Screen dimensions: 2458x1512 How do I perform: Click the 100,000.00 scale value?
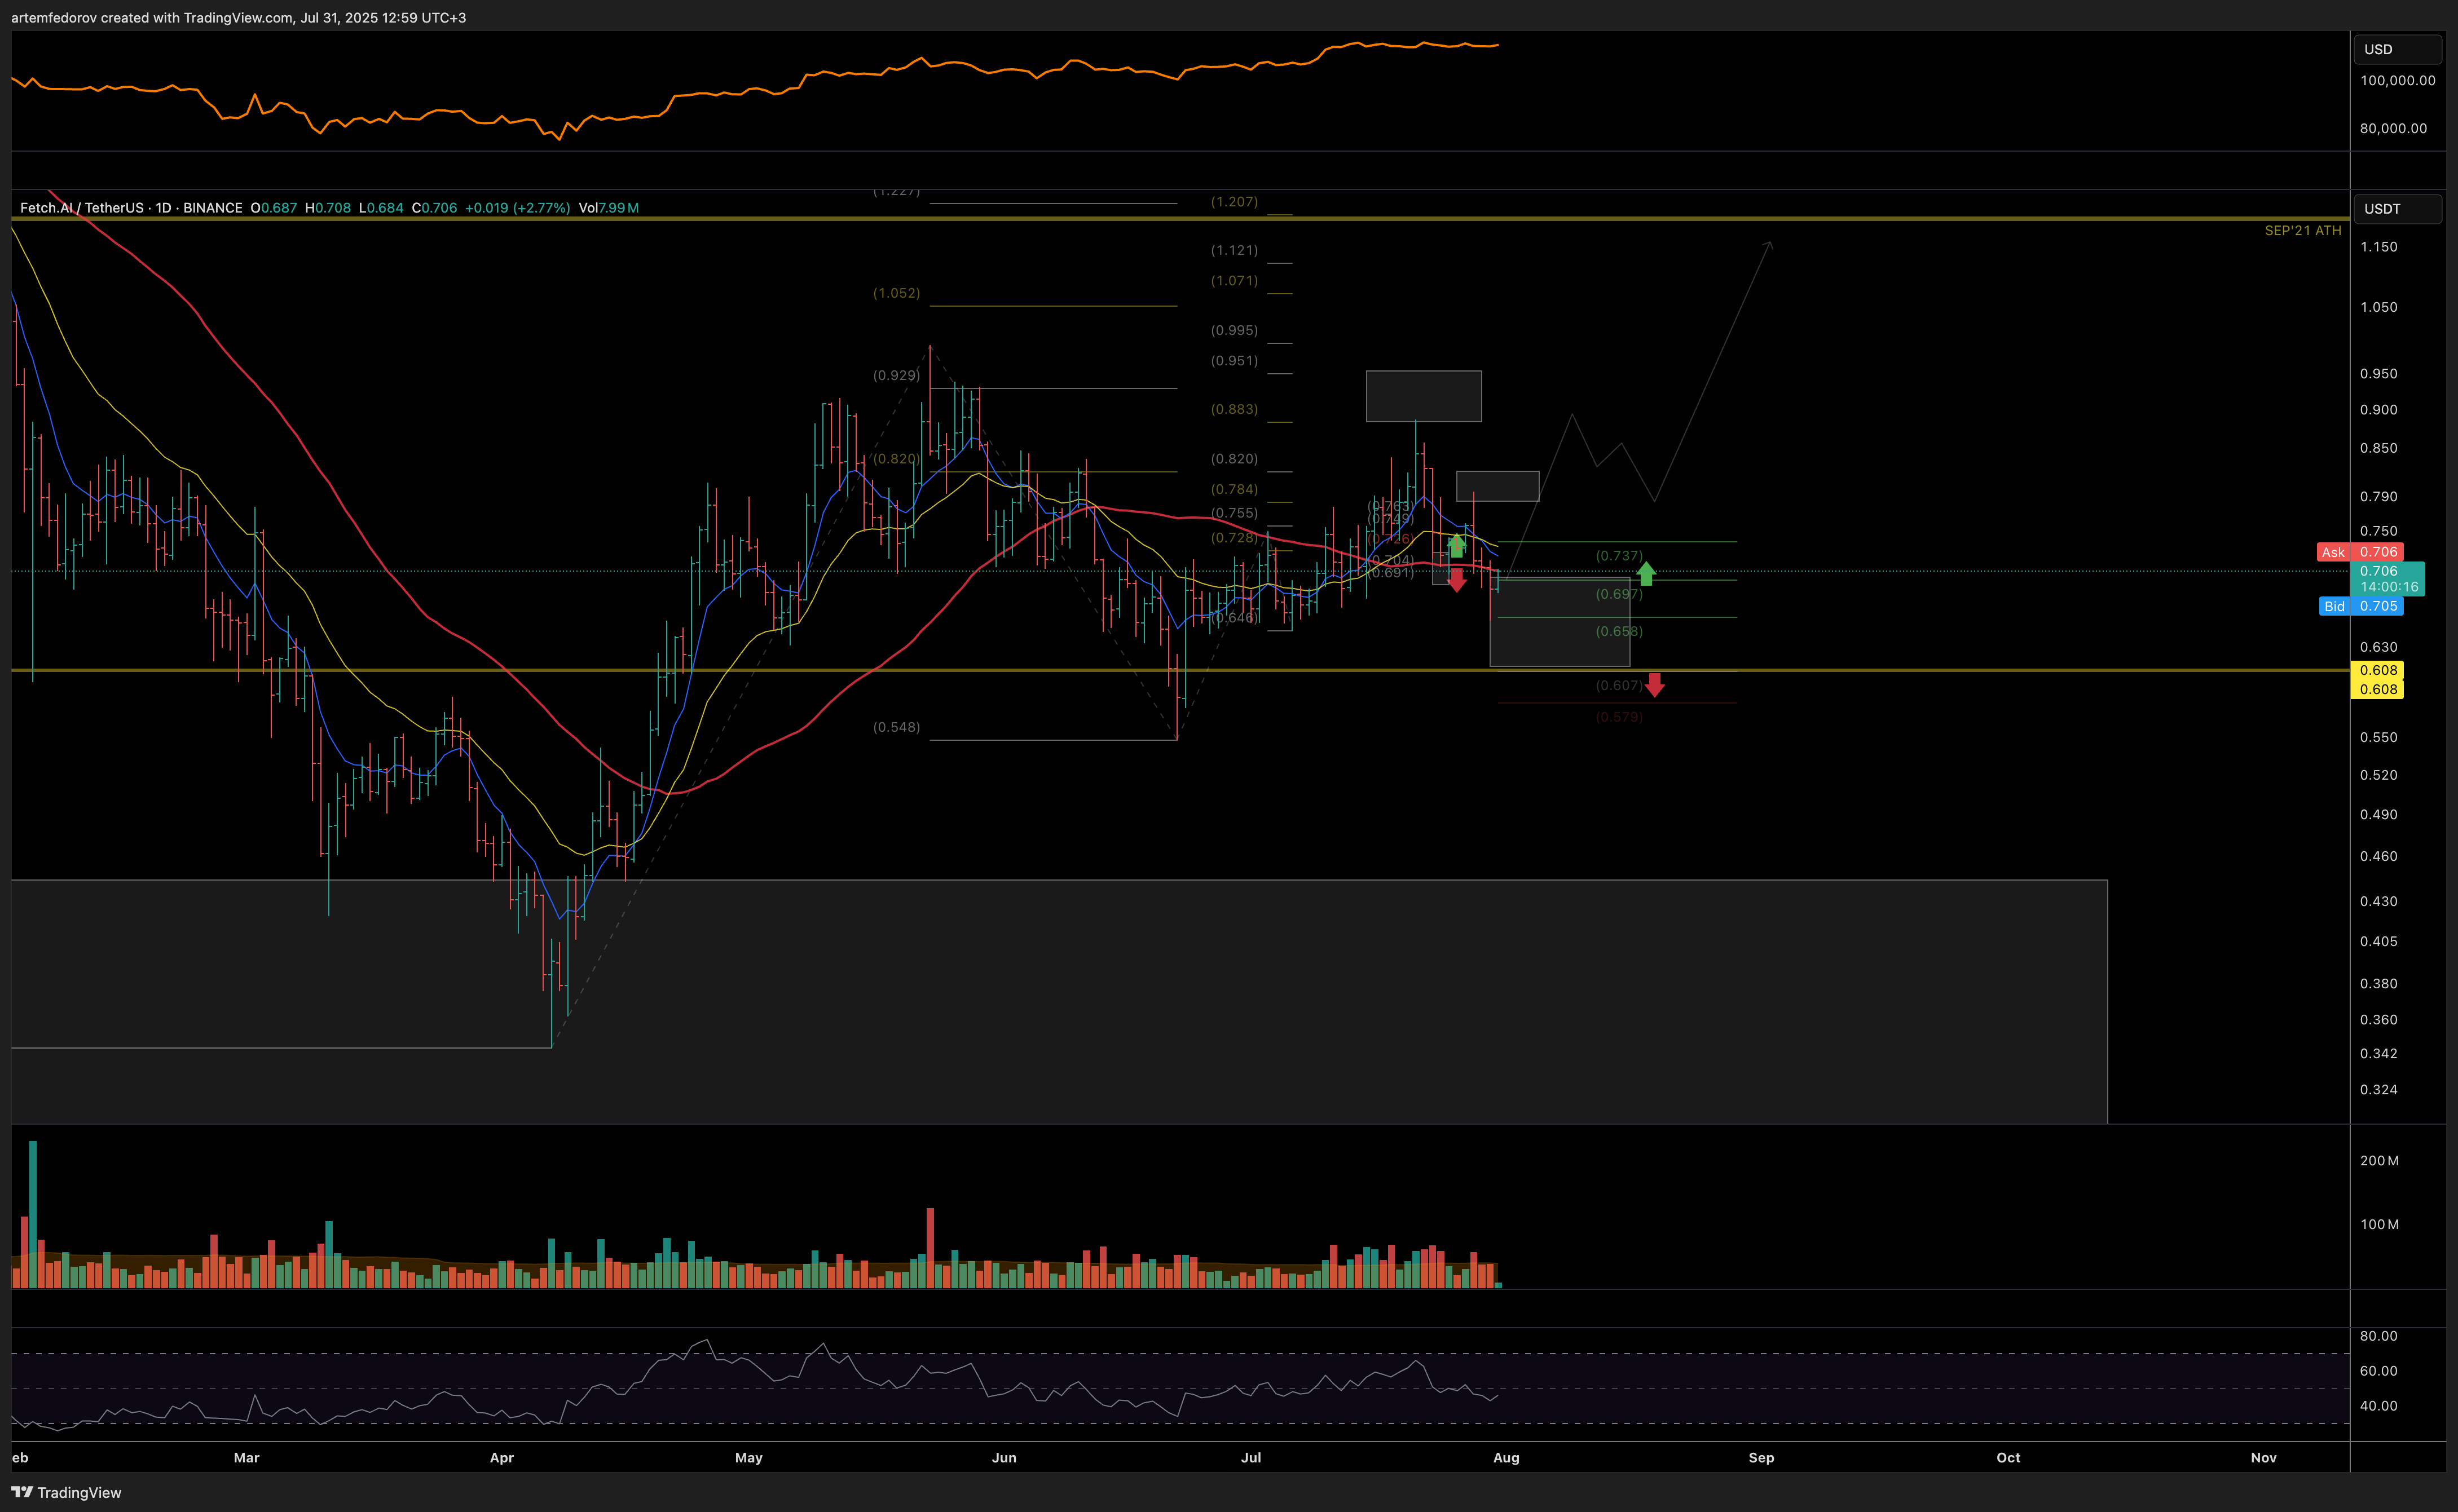[x=2398, y=81]
